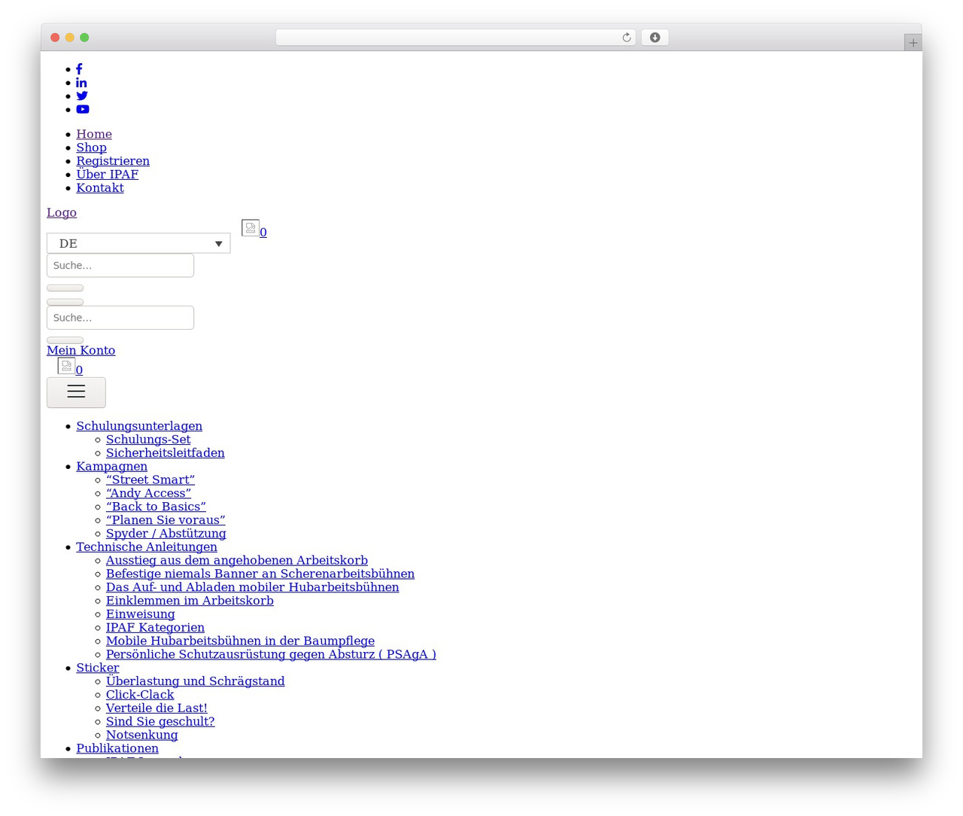Open the cart icon beside language selector
Image resolution: width=963 pixels, height=816 pixels.
click(251, 228)
